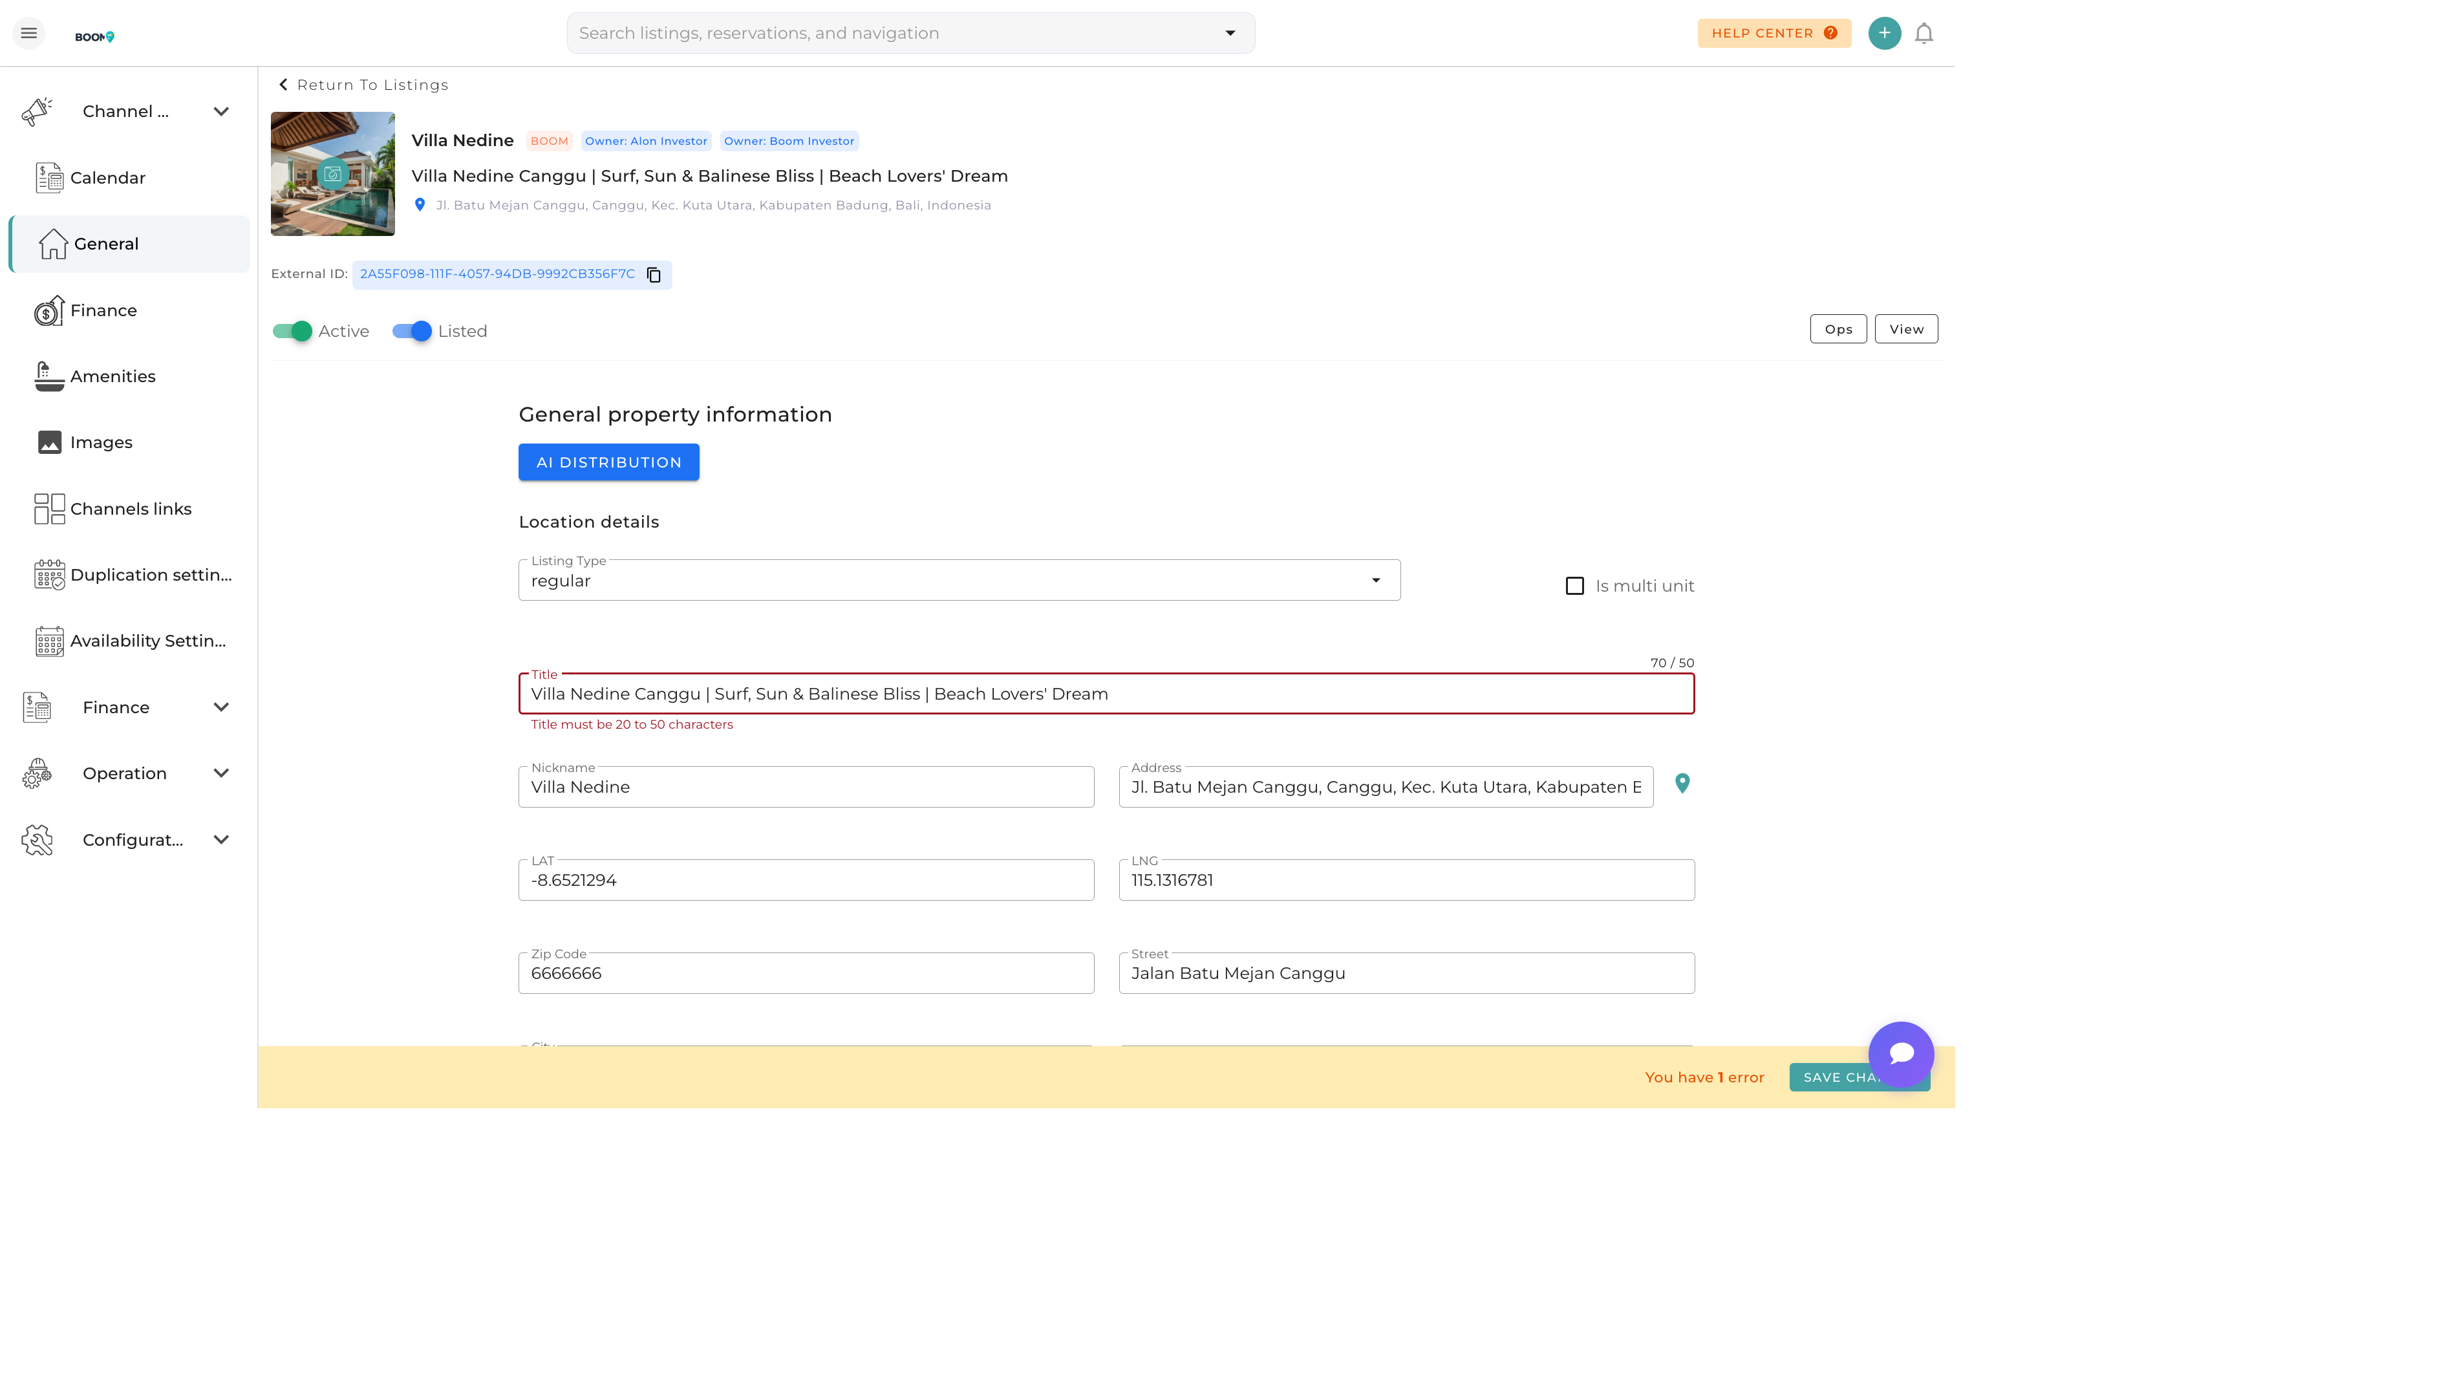Image resolution: width=2444 pixels, height=1385 pixels.
Task: Toggle the Listed switch
Action: pos(412,331)
